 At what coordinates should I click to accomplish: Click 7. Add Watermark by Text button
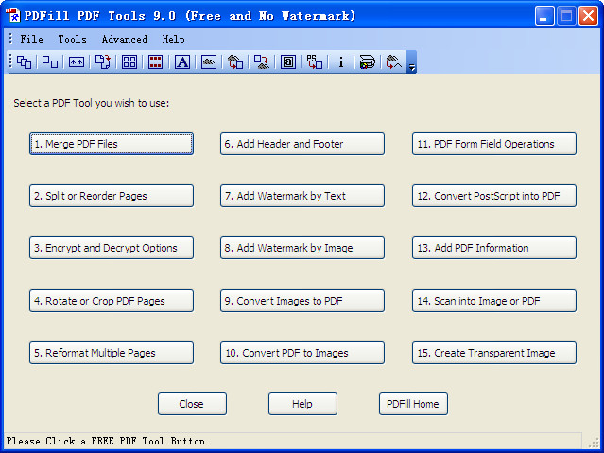click(302, 196)
